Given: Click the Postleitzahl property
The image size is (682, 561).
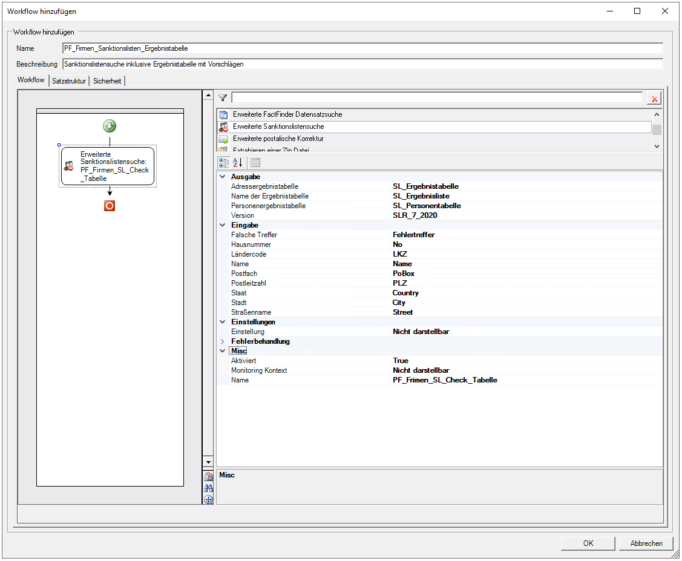Looking at the screenshot, I should tap(248, 283).
